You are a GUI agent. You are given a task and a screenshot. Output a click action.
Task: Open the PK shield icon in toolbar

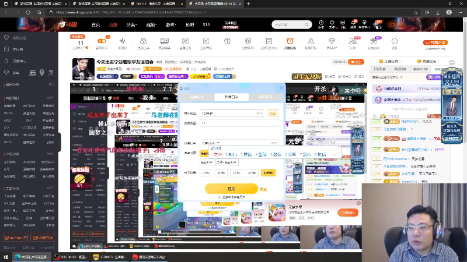pos(248,41)
